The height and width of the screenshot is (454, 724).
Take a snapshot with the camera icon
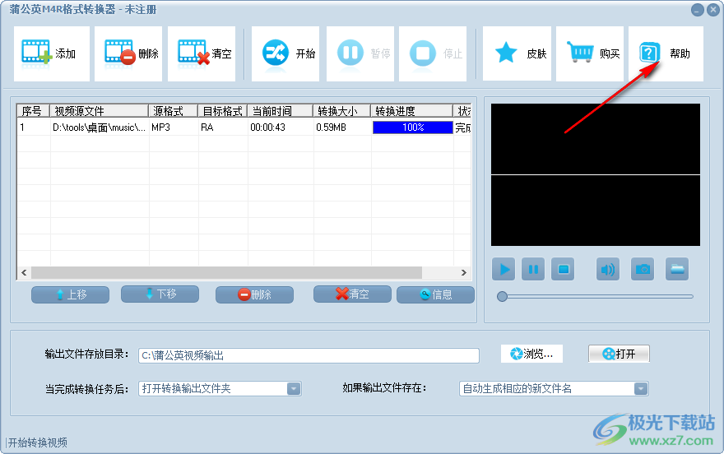click(x=643, y=269)
